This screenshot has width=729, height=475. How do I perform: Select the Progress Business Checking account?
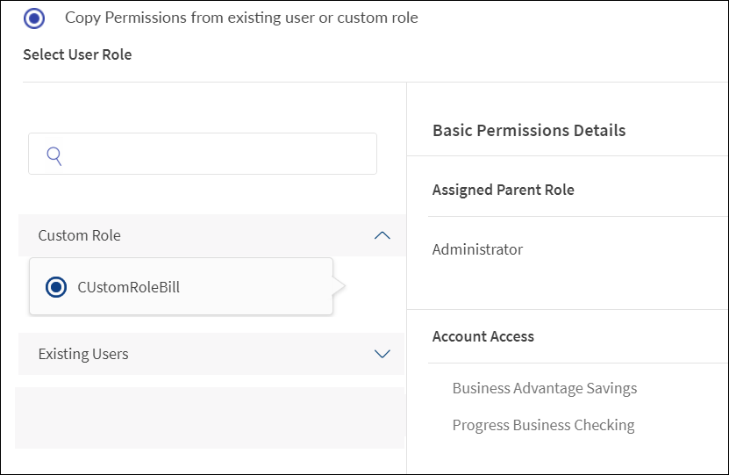[543, 425]
